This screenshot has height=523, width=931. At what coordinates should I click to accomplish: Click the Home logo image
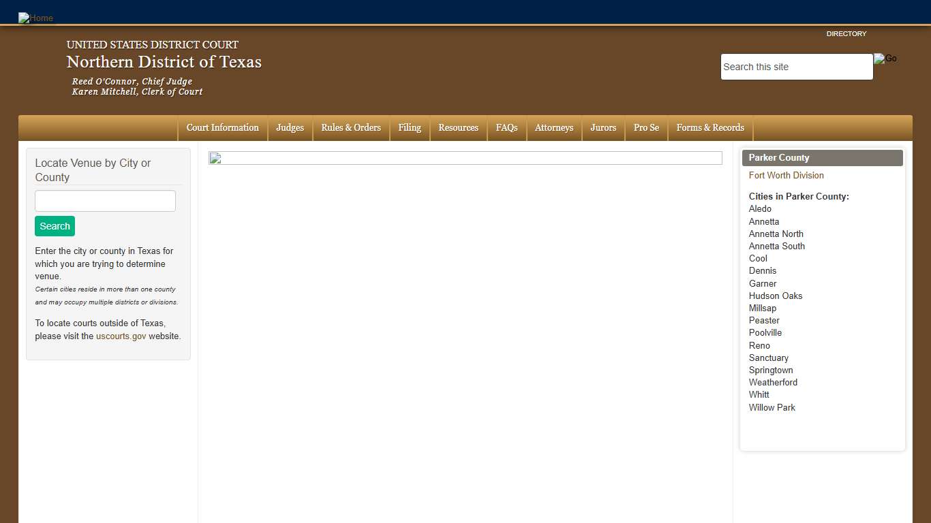pos(35,18)
